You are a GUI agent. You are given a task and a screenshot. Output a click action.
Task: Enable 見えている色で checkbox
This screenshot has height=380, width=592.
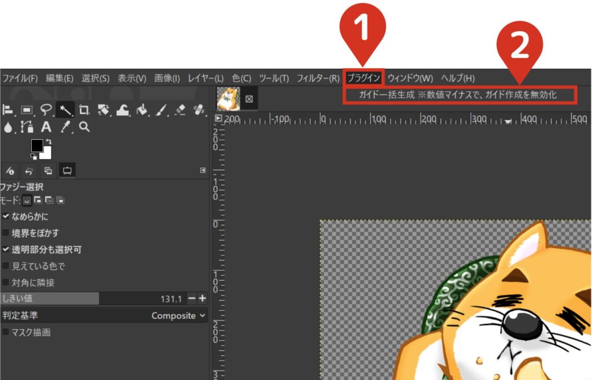coord(6,266)
